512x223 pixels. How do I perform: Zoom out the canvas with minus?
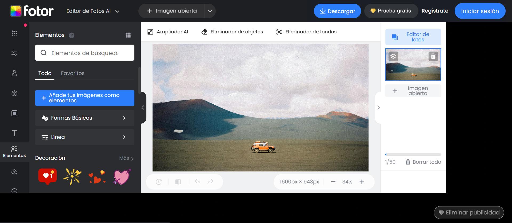pyautogui.click(x=333, y=182)
